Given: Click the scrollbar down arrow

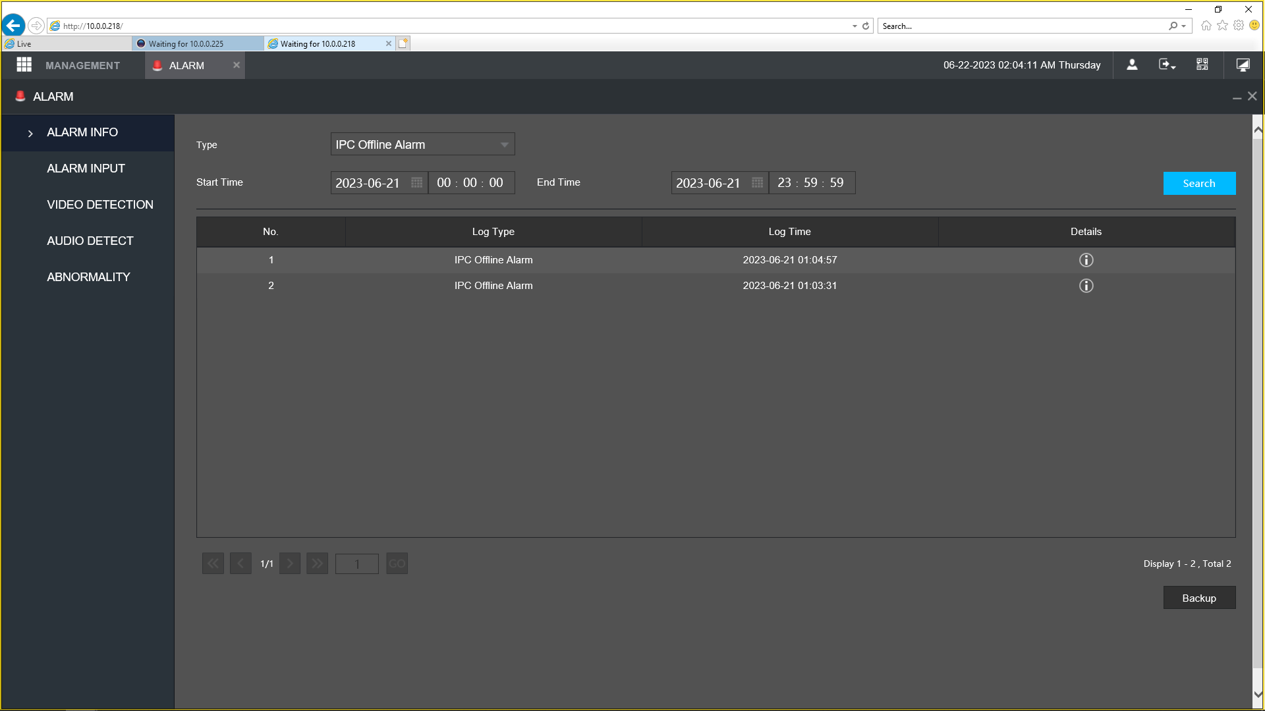Looking at the screenshot, I should tap(1258, 694).
